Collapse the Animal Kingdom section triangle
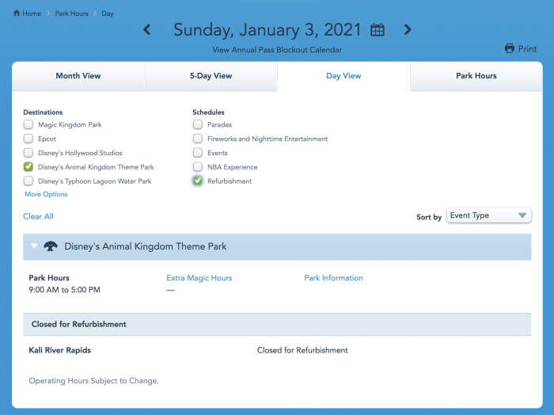This screenshot has width=554, height=415. click(x=34, y=246)
